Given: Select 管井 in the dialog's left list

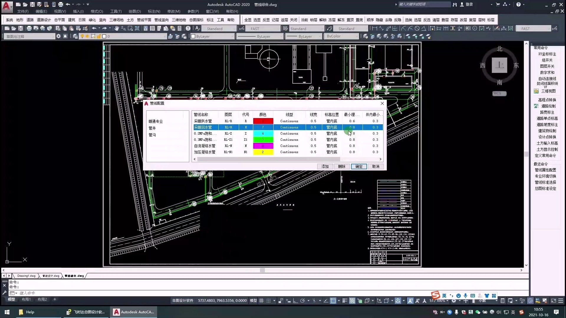Looking at the screenshot, I should coord(152,128).
